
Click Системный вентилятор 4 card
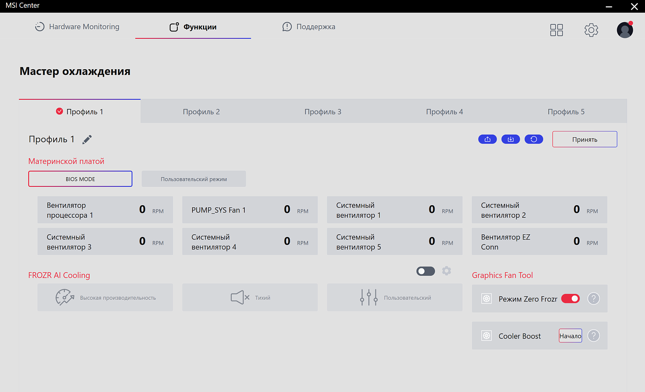click(250, 242)
